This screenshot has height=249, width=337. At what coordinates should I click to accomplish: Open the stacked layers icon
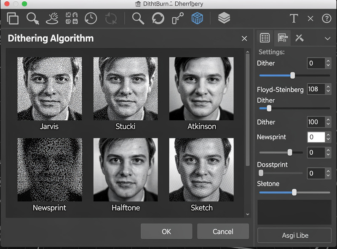tap(224, 18)
